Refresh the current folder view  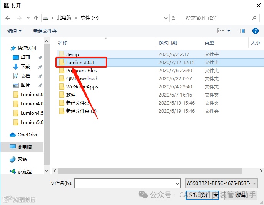coord(174,18)
